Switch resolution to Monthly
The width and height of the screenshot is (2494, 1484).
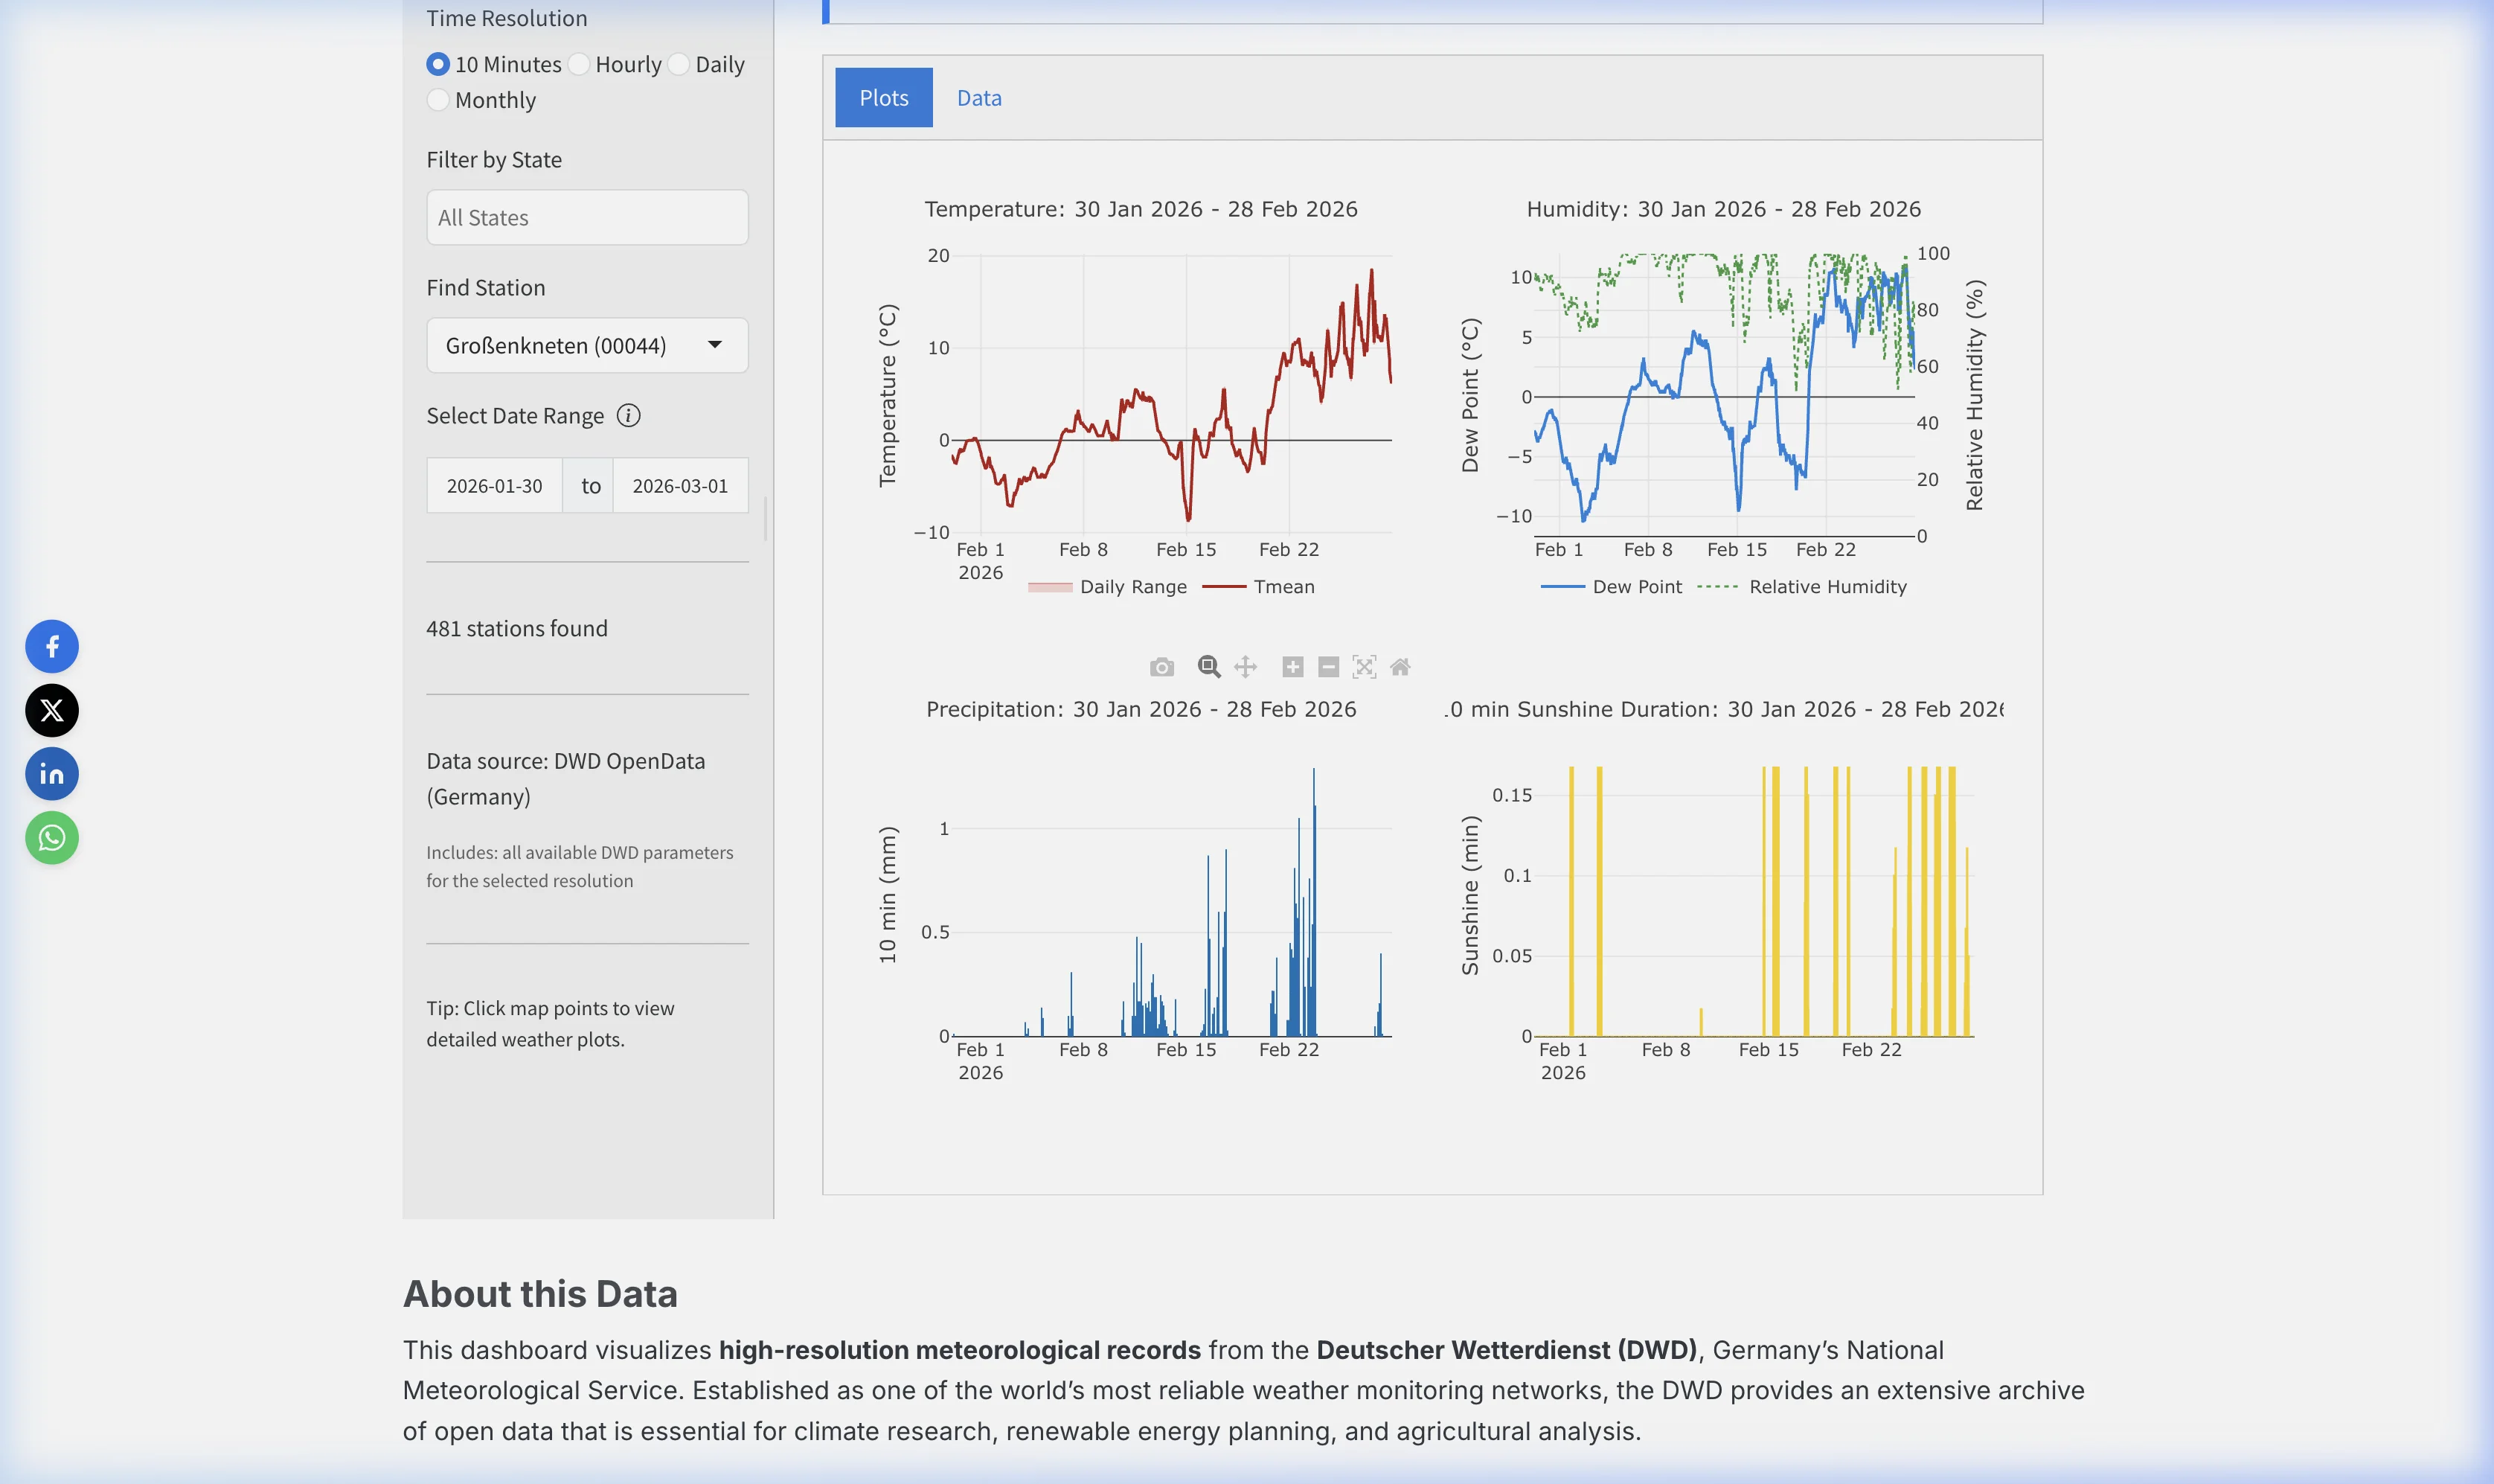point(437,99)
